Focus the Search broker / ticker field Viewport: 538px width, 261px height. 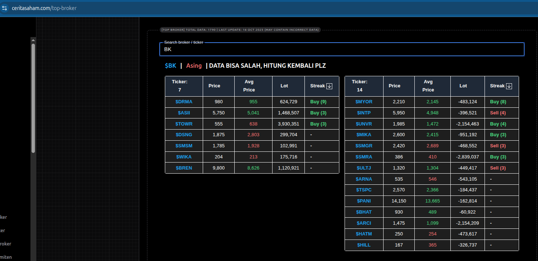point(342,49)
